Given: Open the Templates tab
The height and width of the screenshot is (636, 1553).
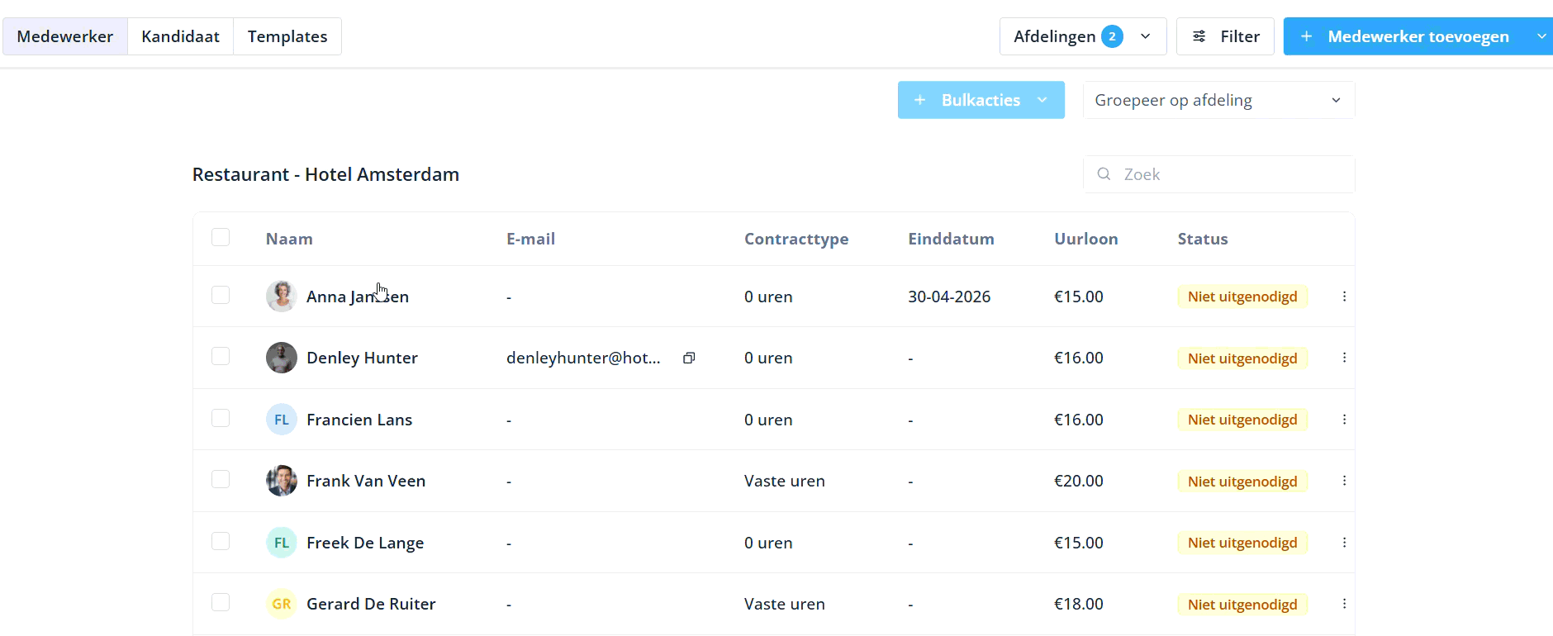Looking at the screenshot, I should click(x=287, y=36).
